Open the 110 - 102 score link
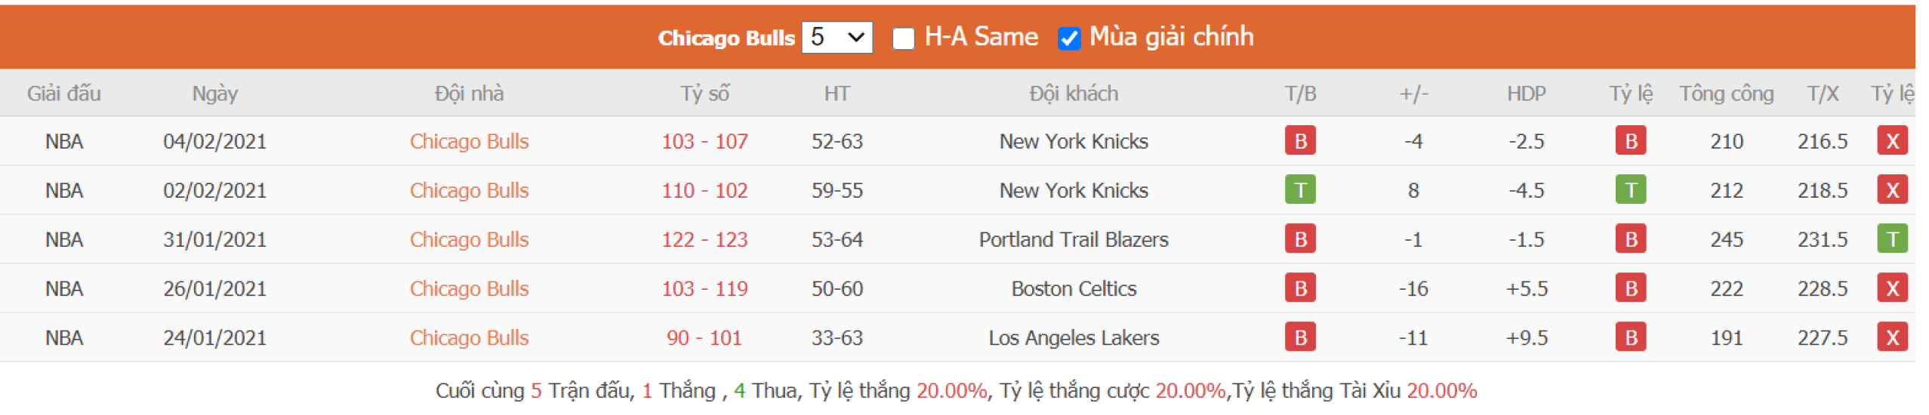This screenshot has height=415, width=1929. [704, 190]
